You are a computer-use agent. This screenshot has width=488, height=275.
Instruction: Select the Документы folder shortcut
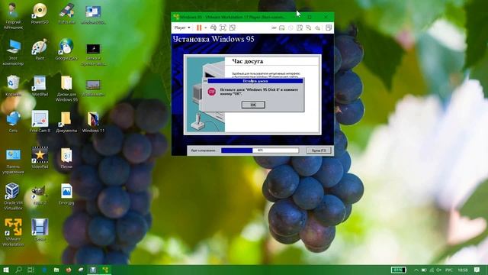(x=66, y=121)
